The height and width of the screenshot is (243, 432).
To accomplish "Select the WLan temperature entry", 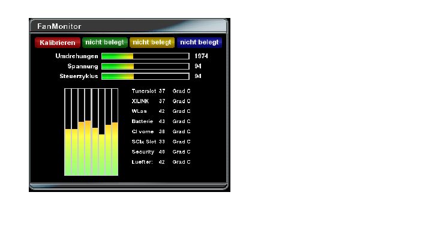I will tap(161, 112).
